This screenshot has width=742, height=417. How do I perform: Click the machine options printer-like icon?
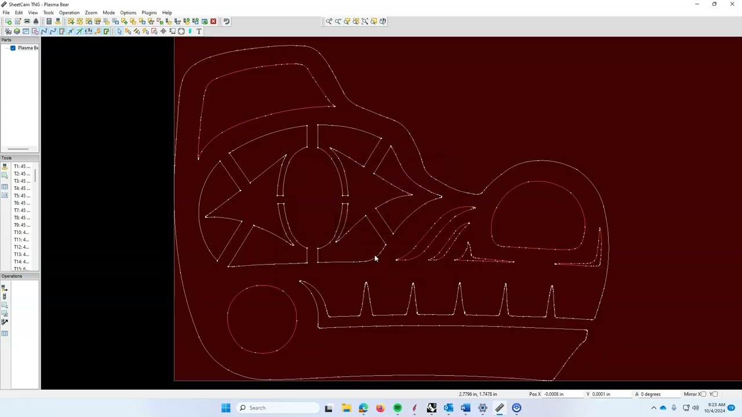click(x=27, y=21)
